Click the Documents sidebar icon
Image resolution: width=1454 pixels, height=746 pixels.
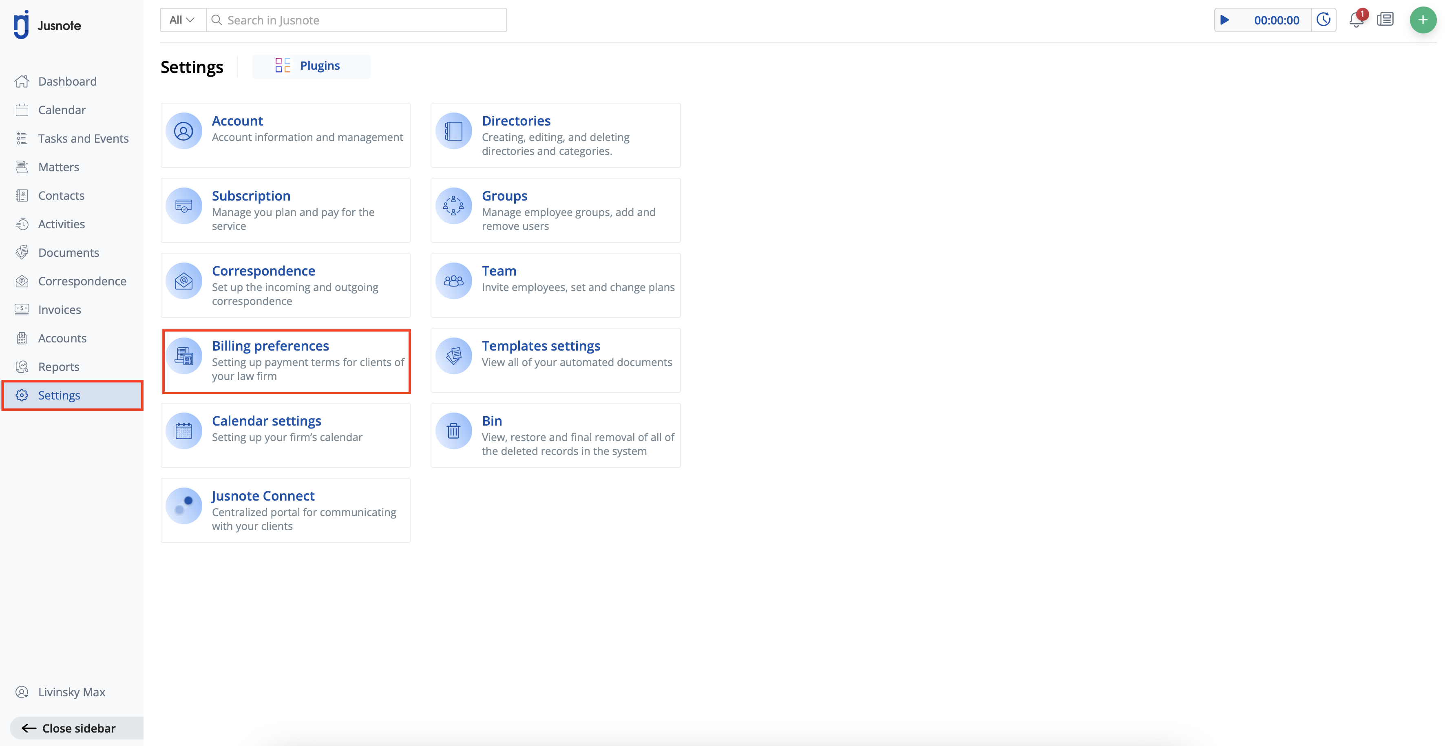[22, 252]
